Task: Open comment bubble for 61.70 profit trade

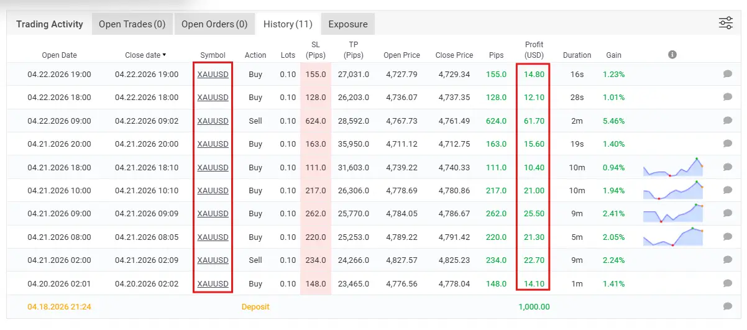Action: click(727, 121)
